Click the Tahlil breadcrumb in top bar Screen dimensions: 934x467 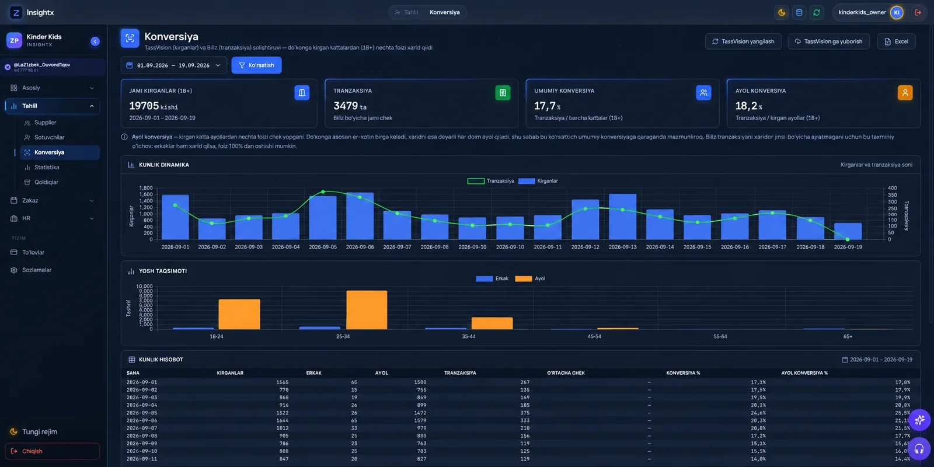(406, 12)
